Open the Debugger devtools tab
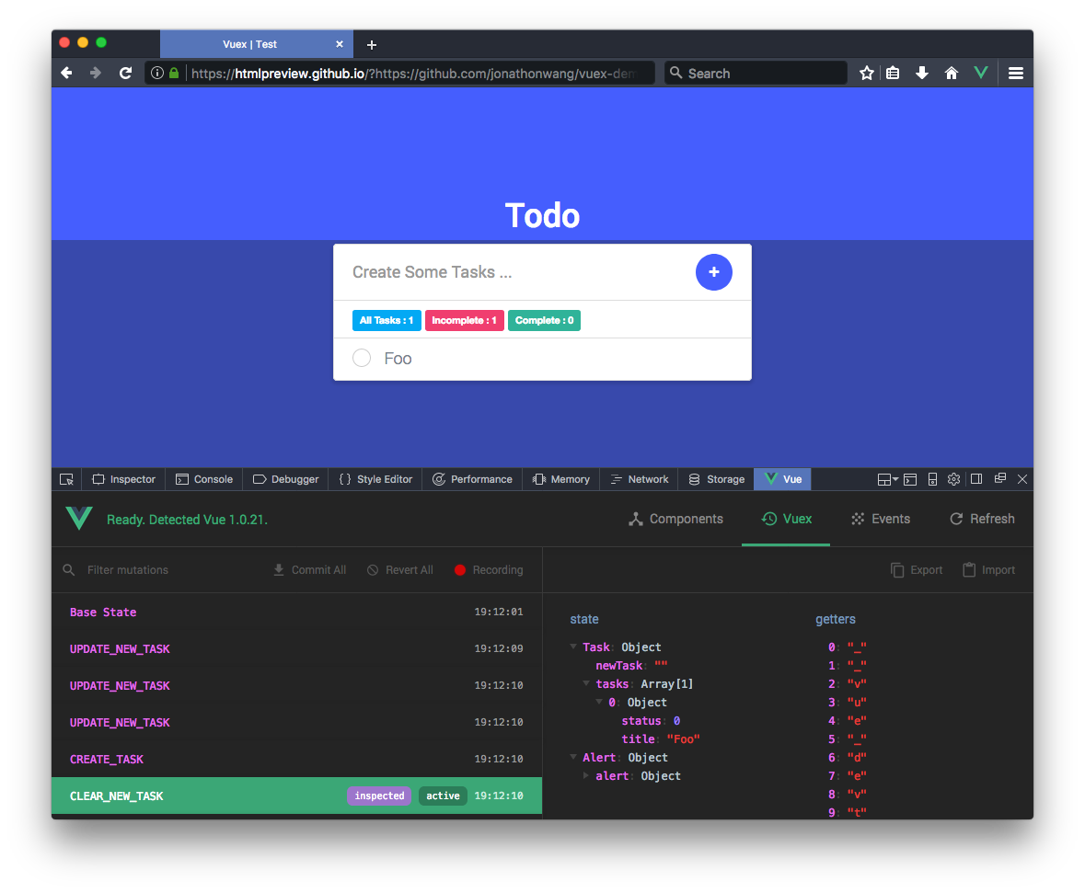 coord(286,479)
